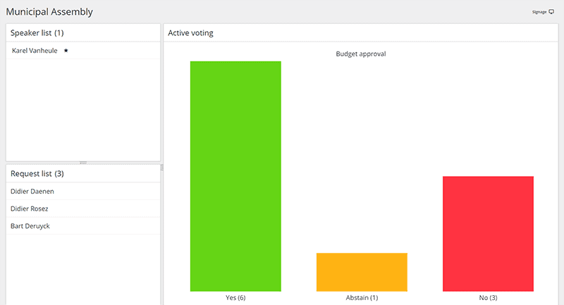564x305 pixels.
Task: Click the red No vote bar
Action: (488, 234)
